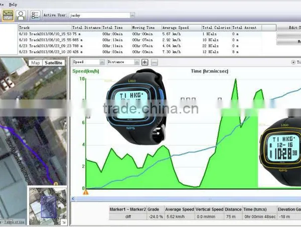This screenshot has width=301, height=227.
Task: Collapse the overview minimap arrow icon
Action: pos(64,222)
